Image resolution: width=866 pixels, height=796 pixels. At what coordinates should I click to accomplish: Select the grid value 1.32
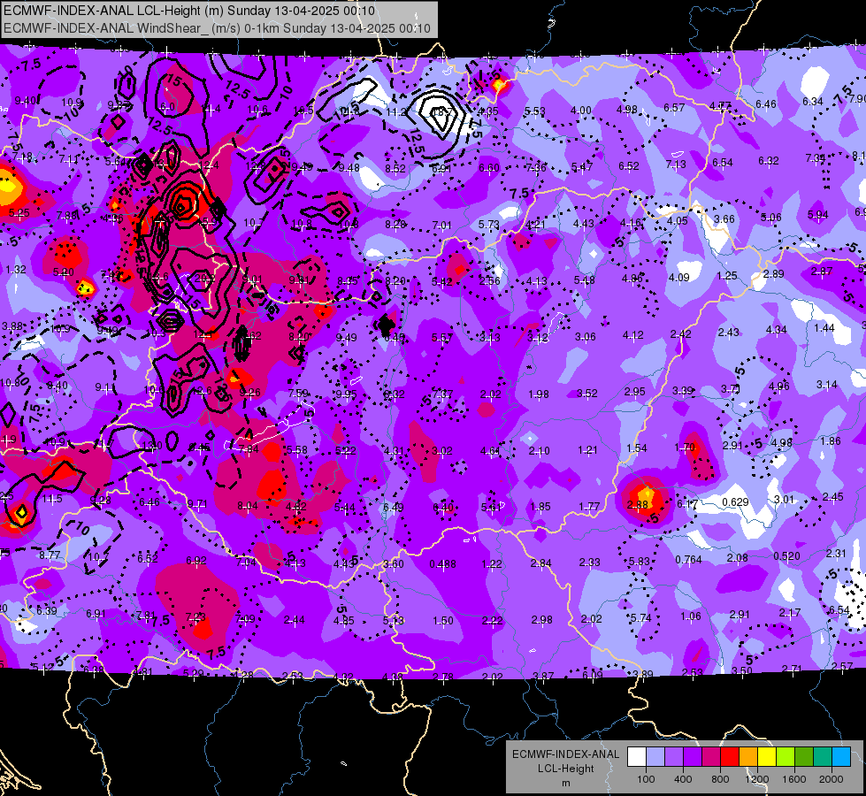[x=15, y=270]
